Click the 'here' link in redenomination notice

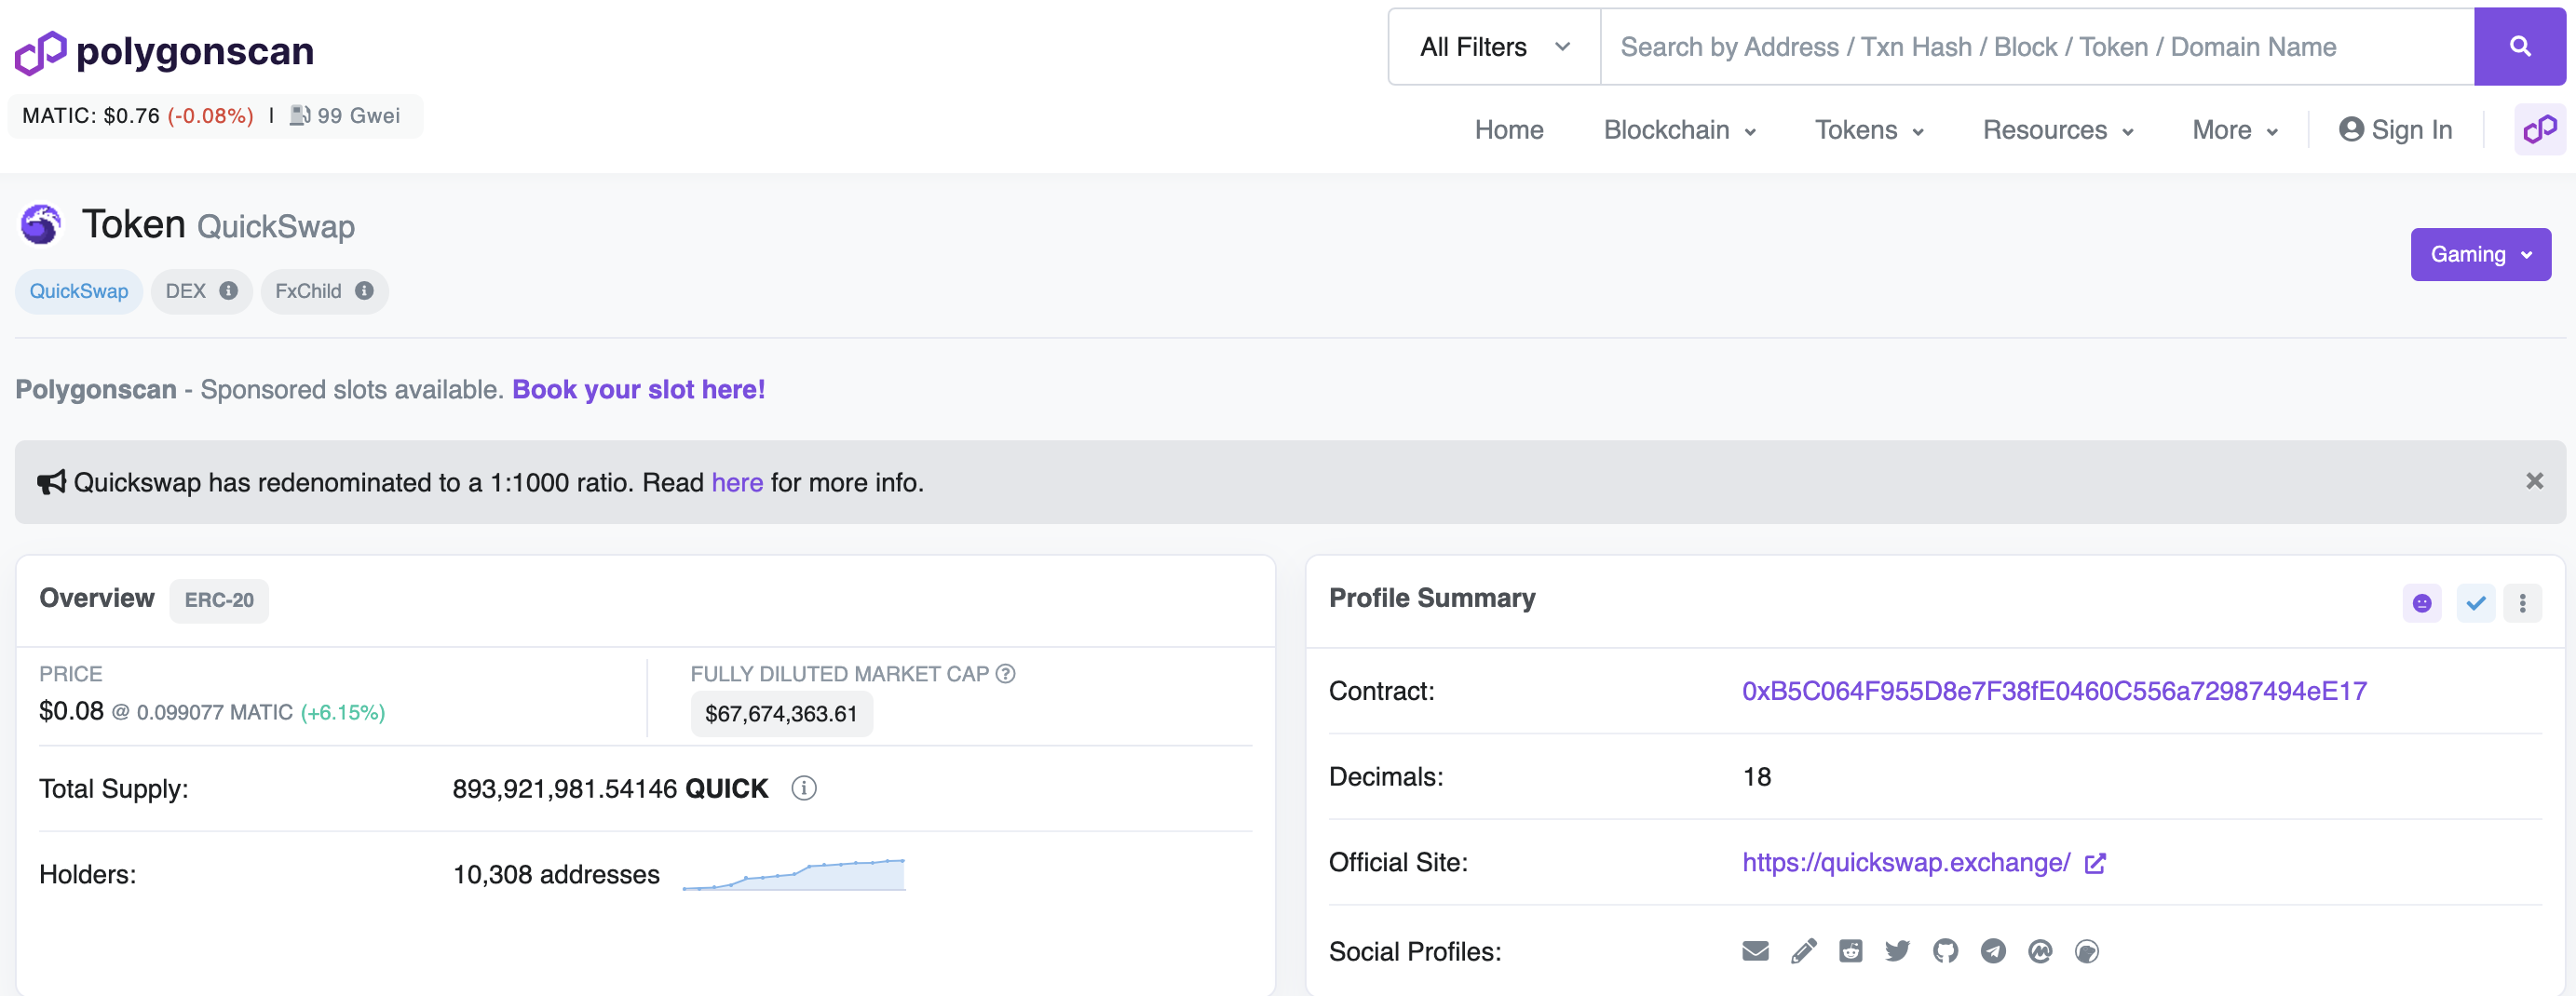[737, 482]
